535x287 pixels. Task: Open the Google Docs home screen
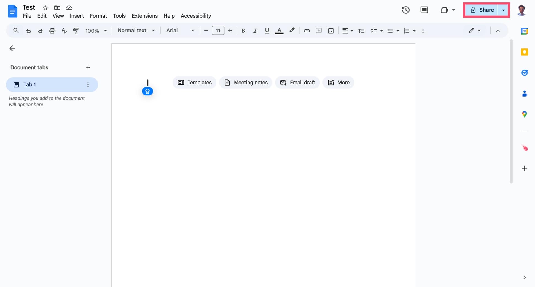point(12,11)
